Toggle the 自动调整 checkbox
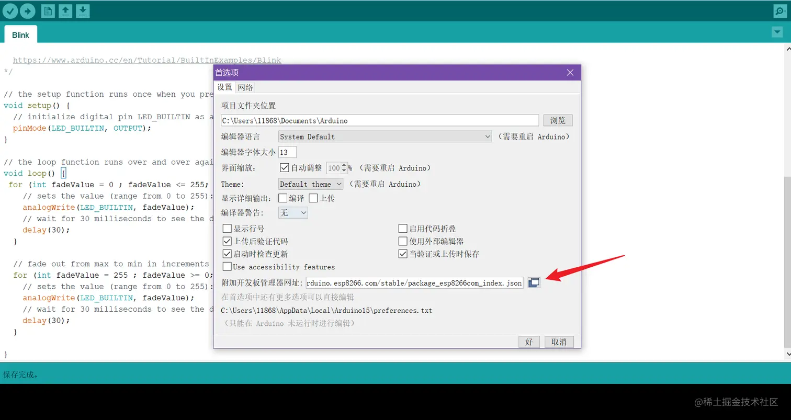This screenshot has width=791, height=420. point(285,168)
